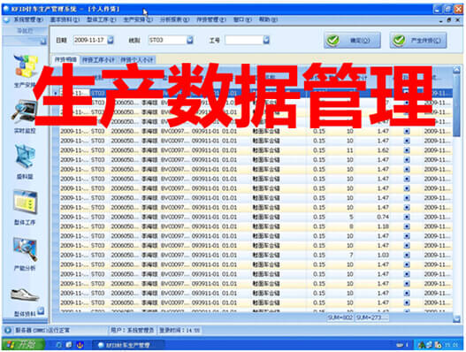
Task: Open the 实时监控 monitor icon in sidebar
Action: click(25, 111)
